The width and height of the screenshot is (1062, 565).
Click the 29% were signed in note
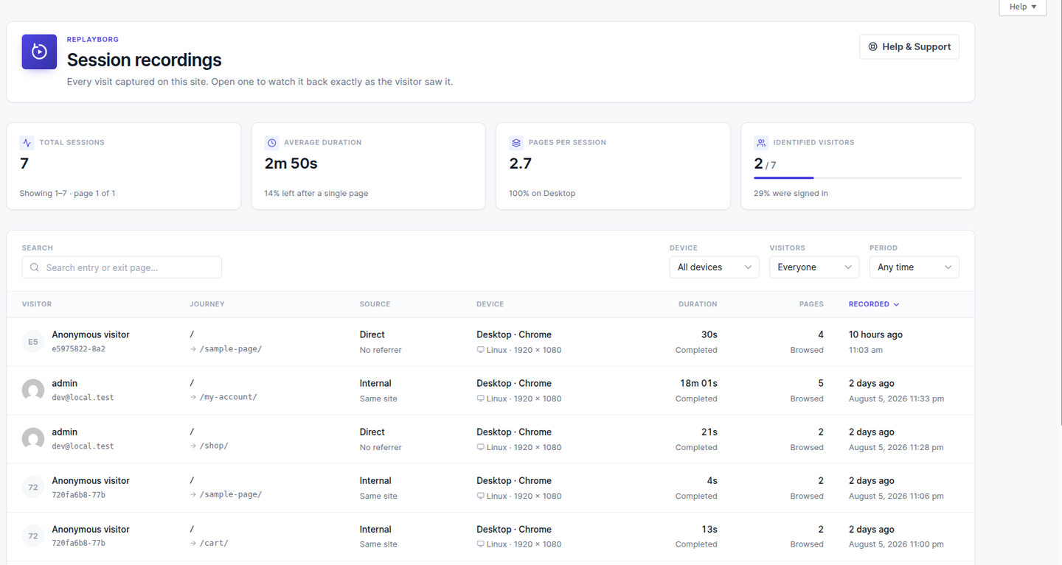pyautogui.click(x=791, y=194)
